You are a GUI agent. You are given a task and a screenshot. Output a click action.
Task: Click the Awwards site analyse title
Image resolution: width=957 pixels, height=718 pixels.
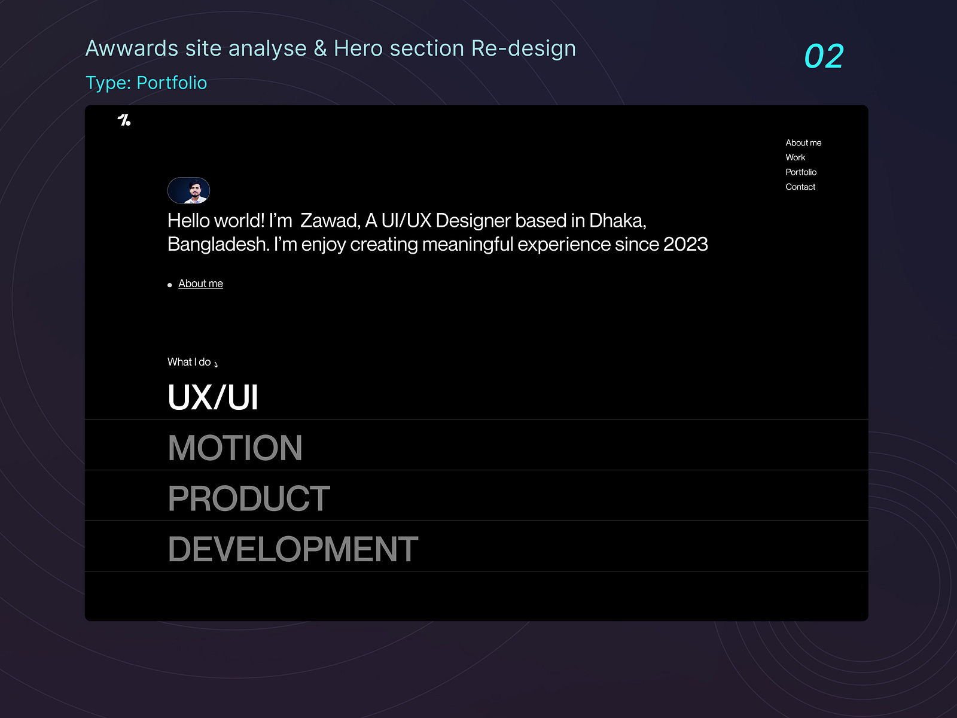coord(331,48)
